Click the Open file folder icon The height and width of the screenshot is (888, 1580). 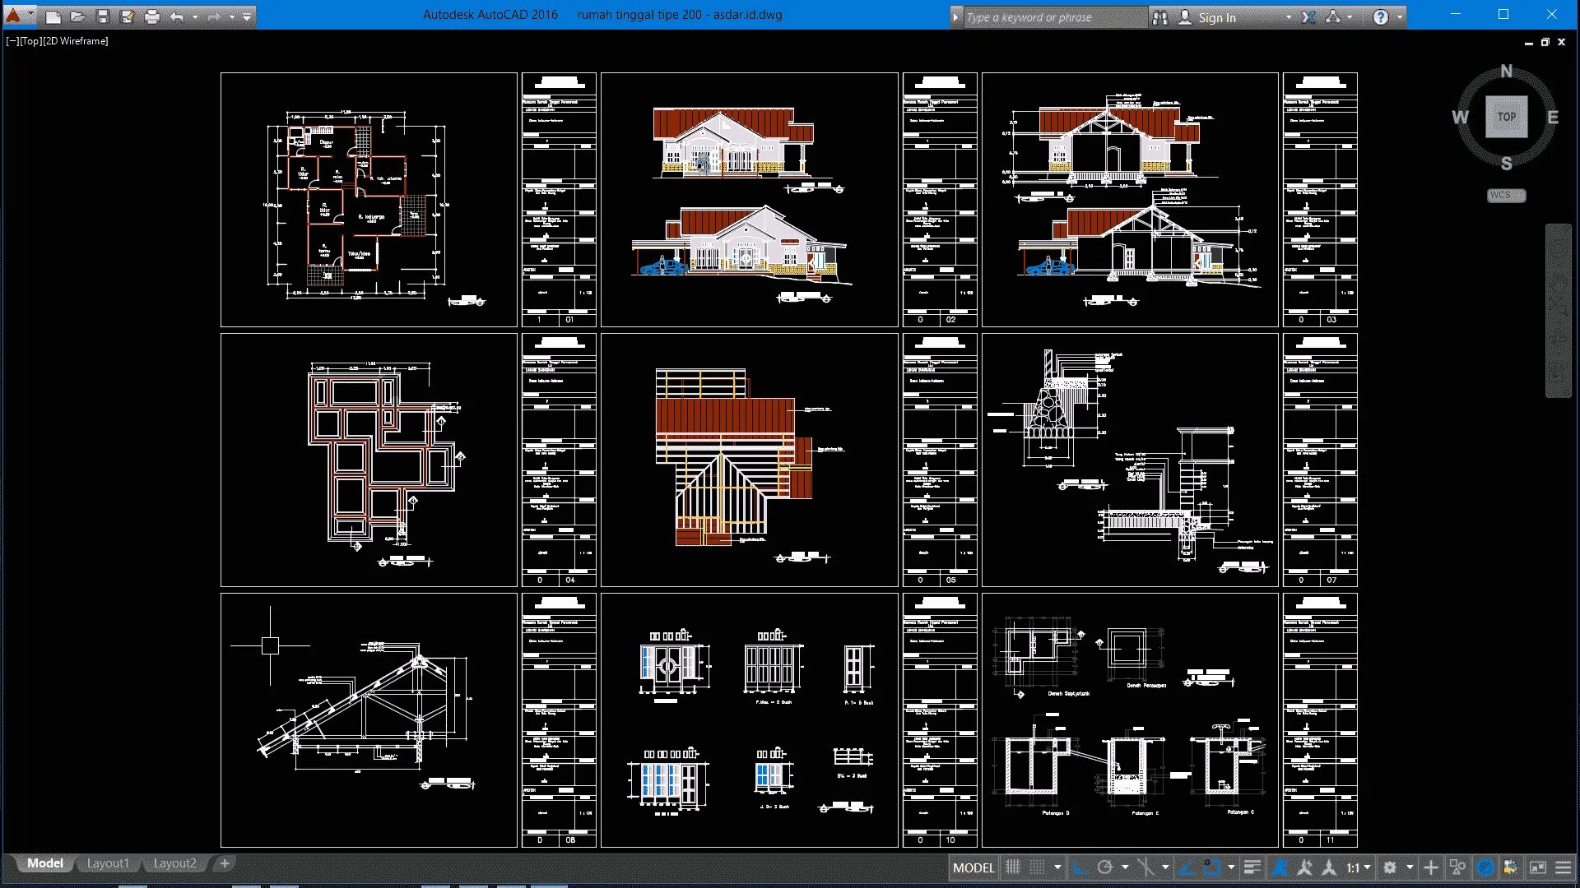(x=78, y=16)
